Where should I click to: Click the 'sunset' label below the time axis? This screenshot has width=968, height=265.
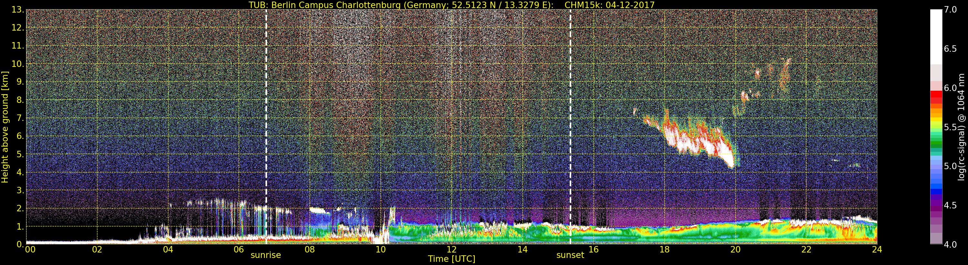(570, 255)
